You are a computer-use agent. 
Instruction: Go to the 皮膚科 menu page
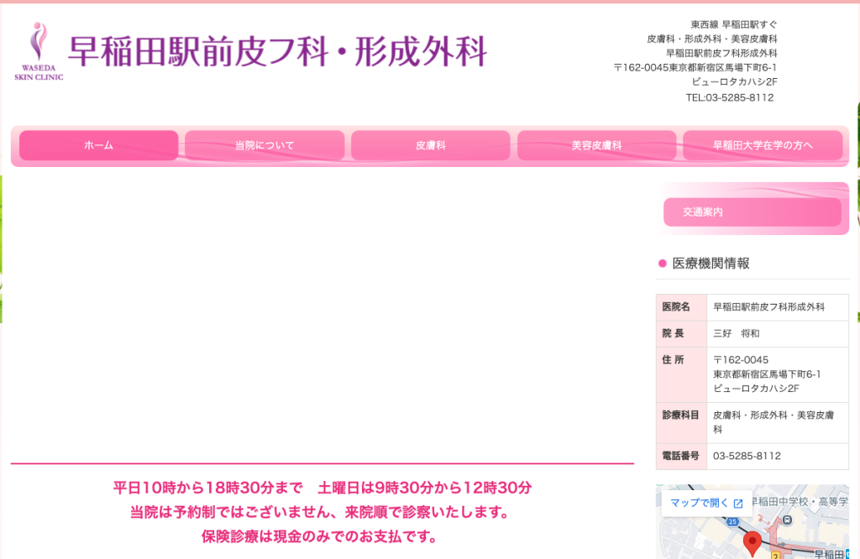431,145
